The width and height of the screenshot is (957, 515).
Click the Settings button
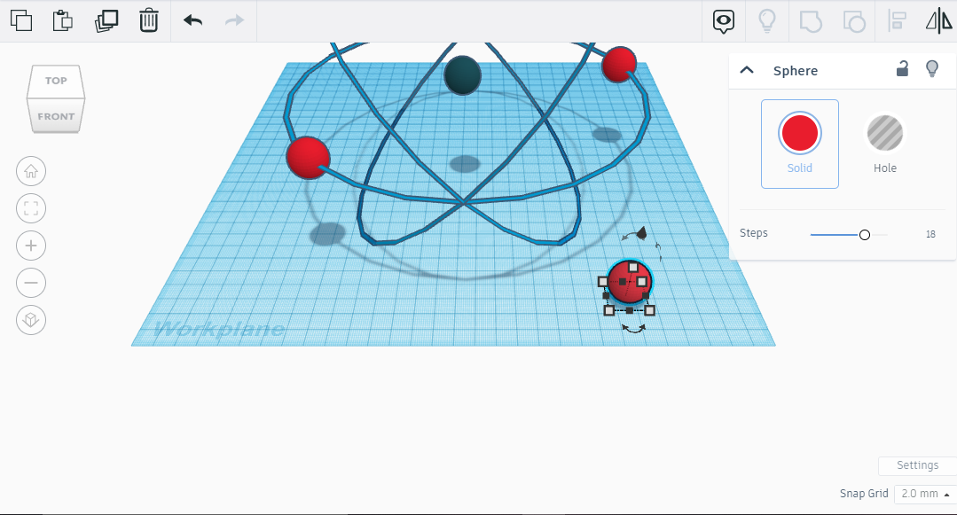pyautogui.click(x=917, y=464)
